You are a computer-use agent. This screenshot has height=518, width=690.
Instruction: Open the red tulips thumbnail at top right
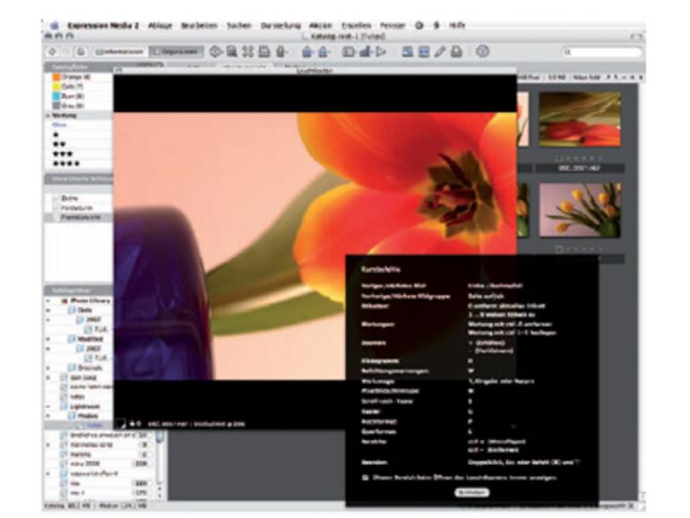(580, 119)
